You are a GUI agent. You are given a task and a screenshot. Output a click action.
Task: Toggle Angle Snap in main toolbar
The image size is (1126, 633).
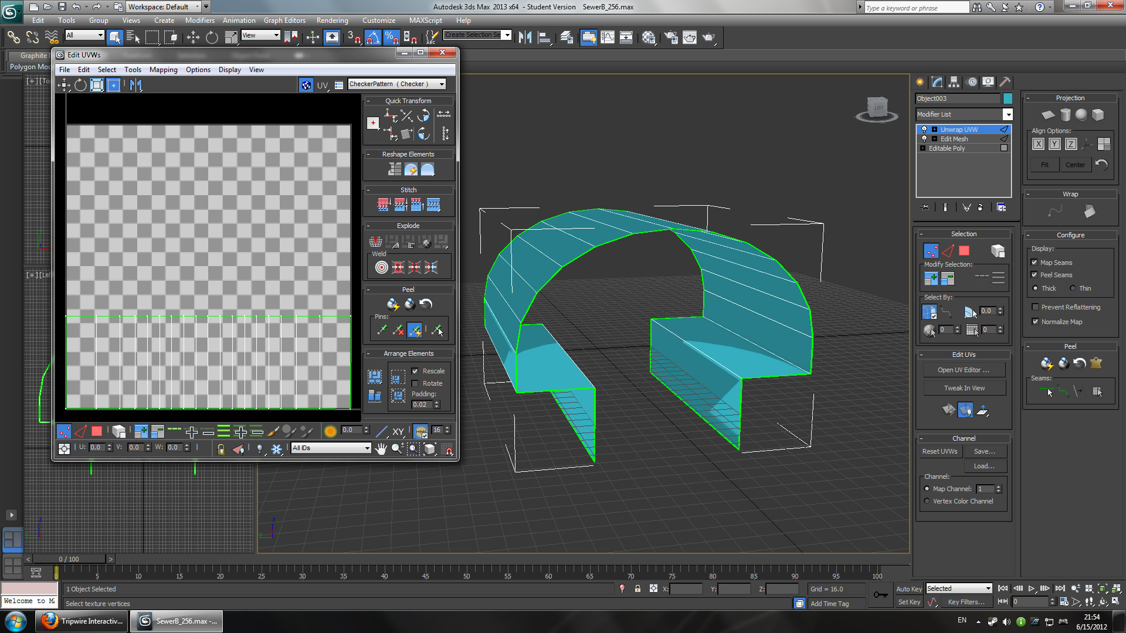373,38
